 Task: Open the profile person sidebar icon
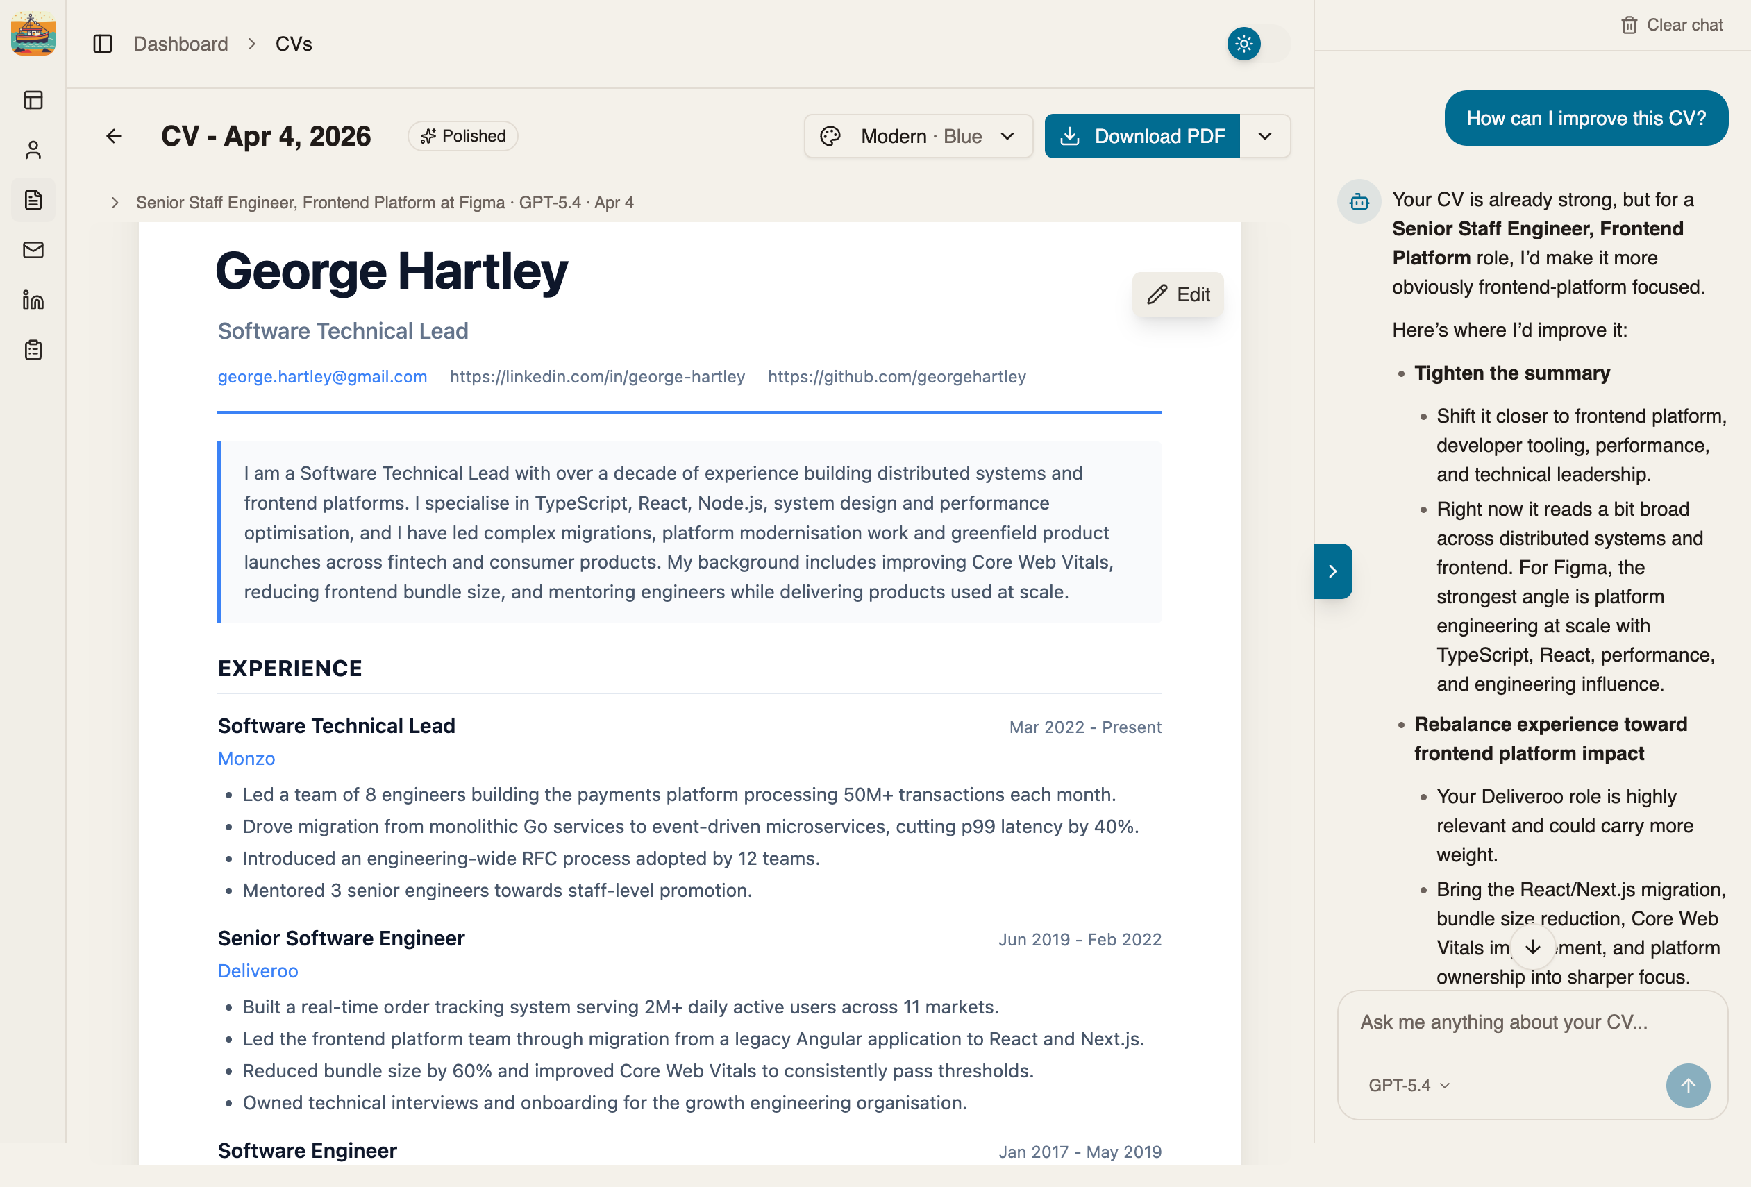(33, 150)
